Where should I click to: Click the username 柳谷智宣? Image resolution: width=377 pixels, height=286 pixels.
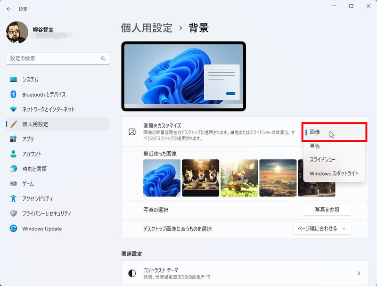click(43, 30)
